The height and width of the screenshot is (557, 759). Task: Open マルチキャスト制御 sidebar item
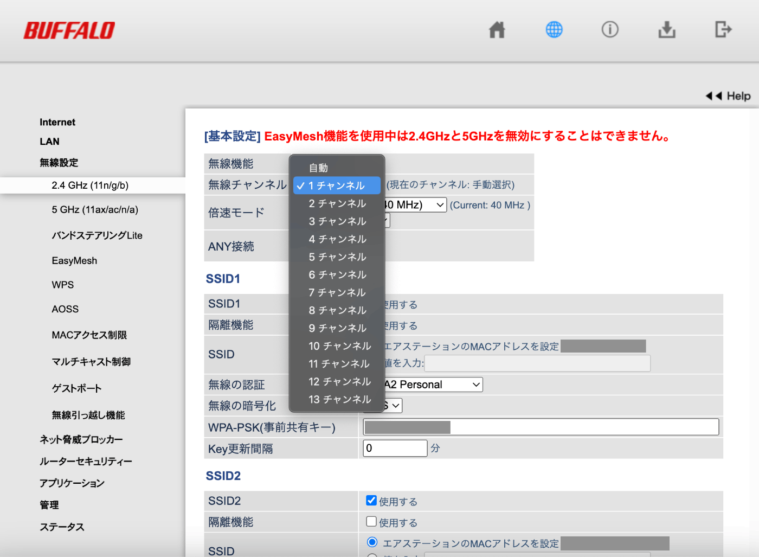[x=91, y=362]
